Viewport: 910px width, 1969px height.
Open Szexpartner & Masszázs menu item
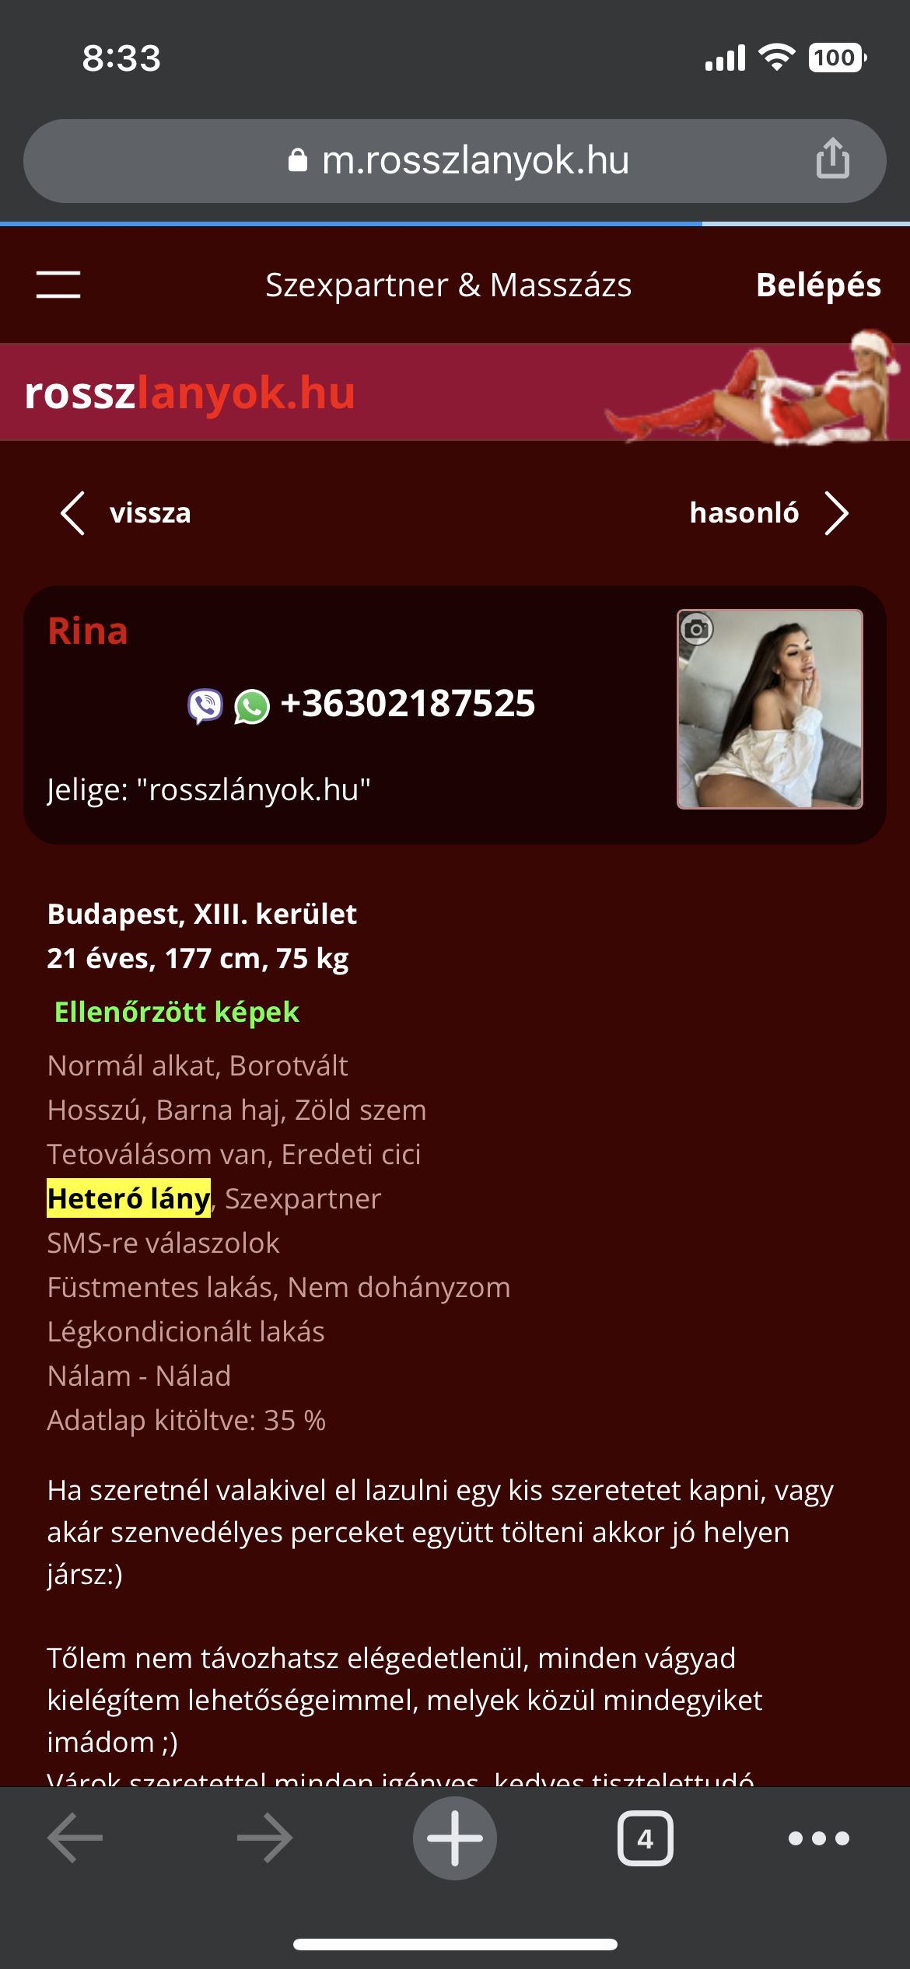[449, 285]
